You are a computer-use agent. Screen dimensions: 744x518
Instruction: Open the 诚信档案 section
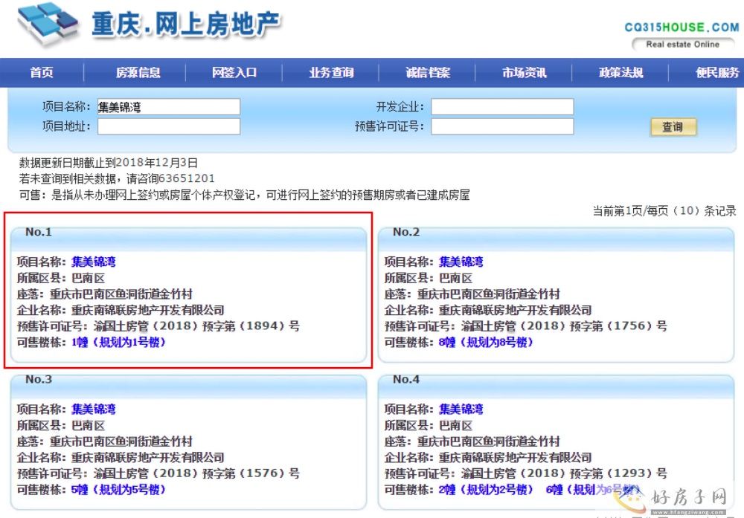point(428,73)
